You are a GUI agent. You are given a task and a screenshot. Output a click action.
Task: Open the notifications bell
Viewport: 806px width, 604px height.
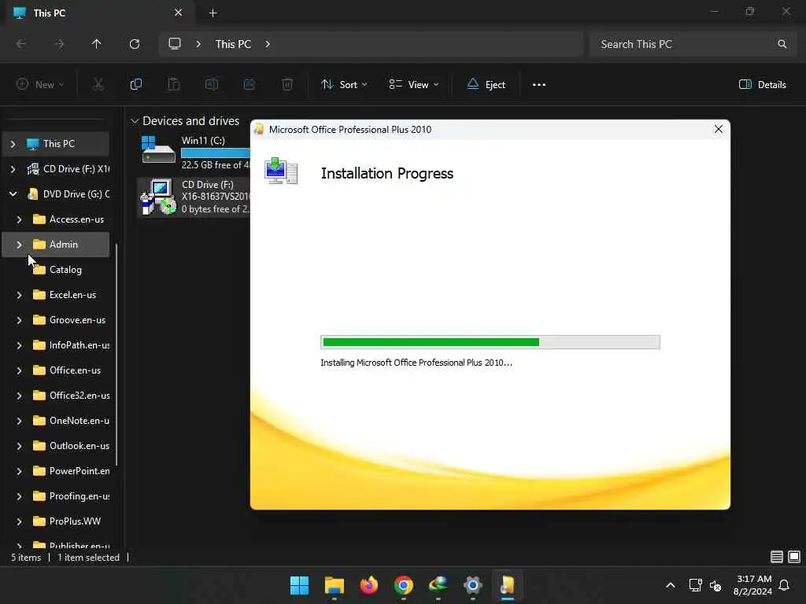click(x=784, y=585)
